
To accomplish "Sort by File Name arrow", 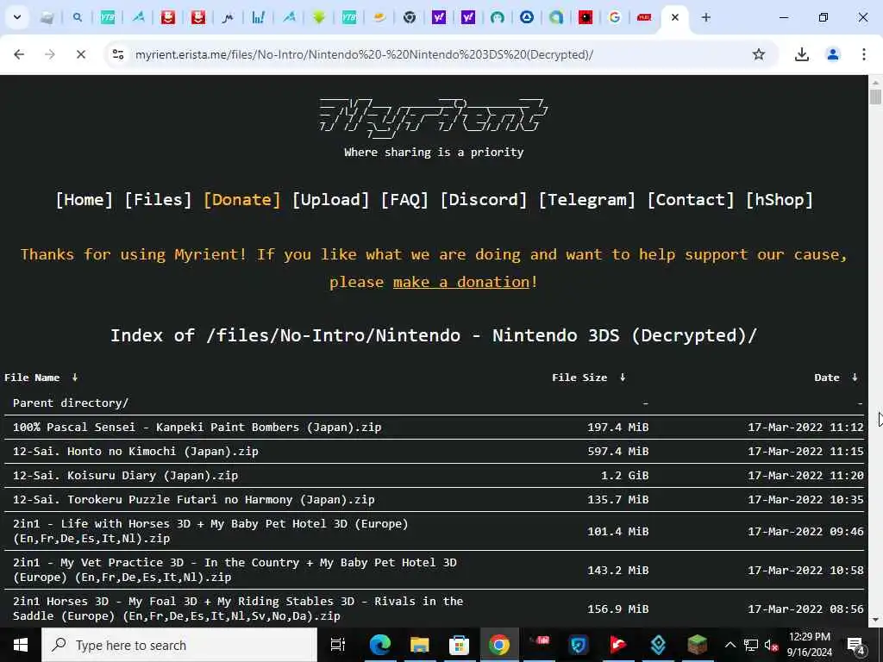I will [75, 378].
